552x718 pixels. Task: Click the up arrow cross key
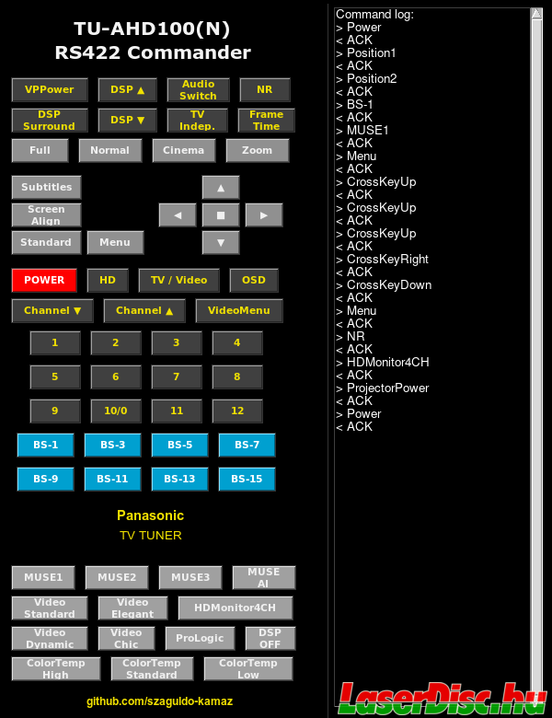pyautogui.click(x=221, y=187)
